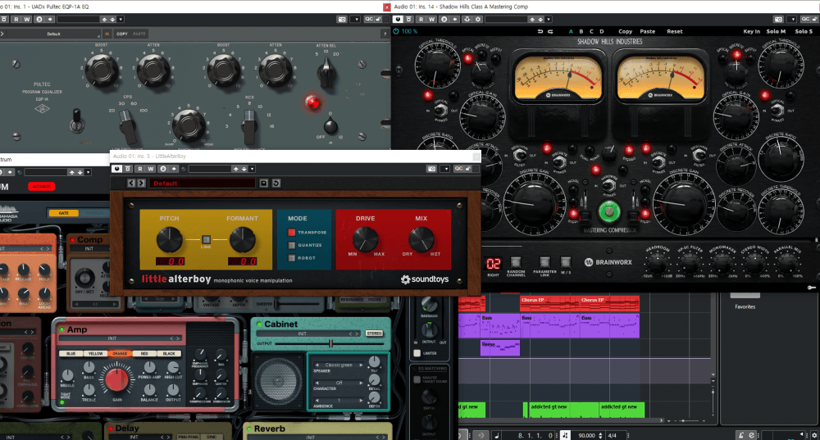The width and height of the screenshot is (820, 440).
Task: Select next Ambience arrow in Cabinet
Action: pyautogui.click(x=360, y=401)
